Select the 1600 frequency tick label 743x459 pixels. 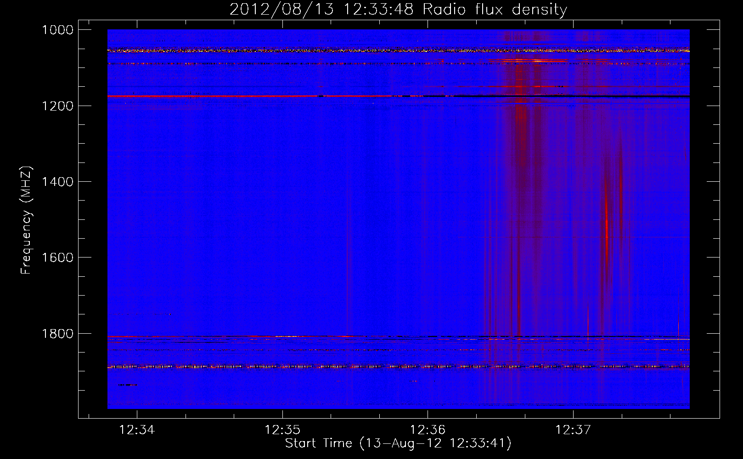pos(57,257)
